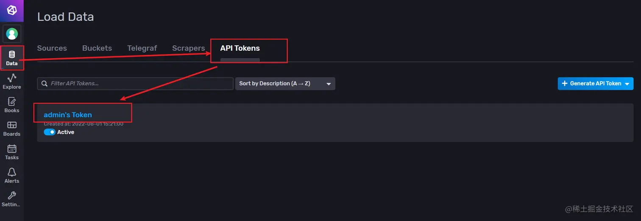The height and width of the screenshot is (221, 641).
Task: Select the API Tokens tab
Action: 240,48
